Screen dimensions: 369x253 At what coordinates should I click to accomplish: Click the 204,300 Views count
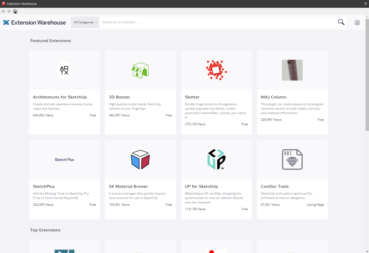tap(43, 205)
